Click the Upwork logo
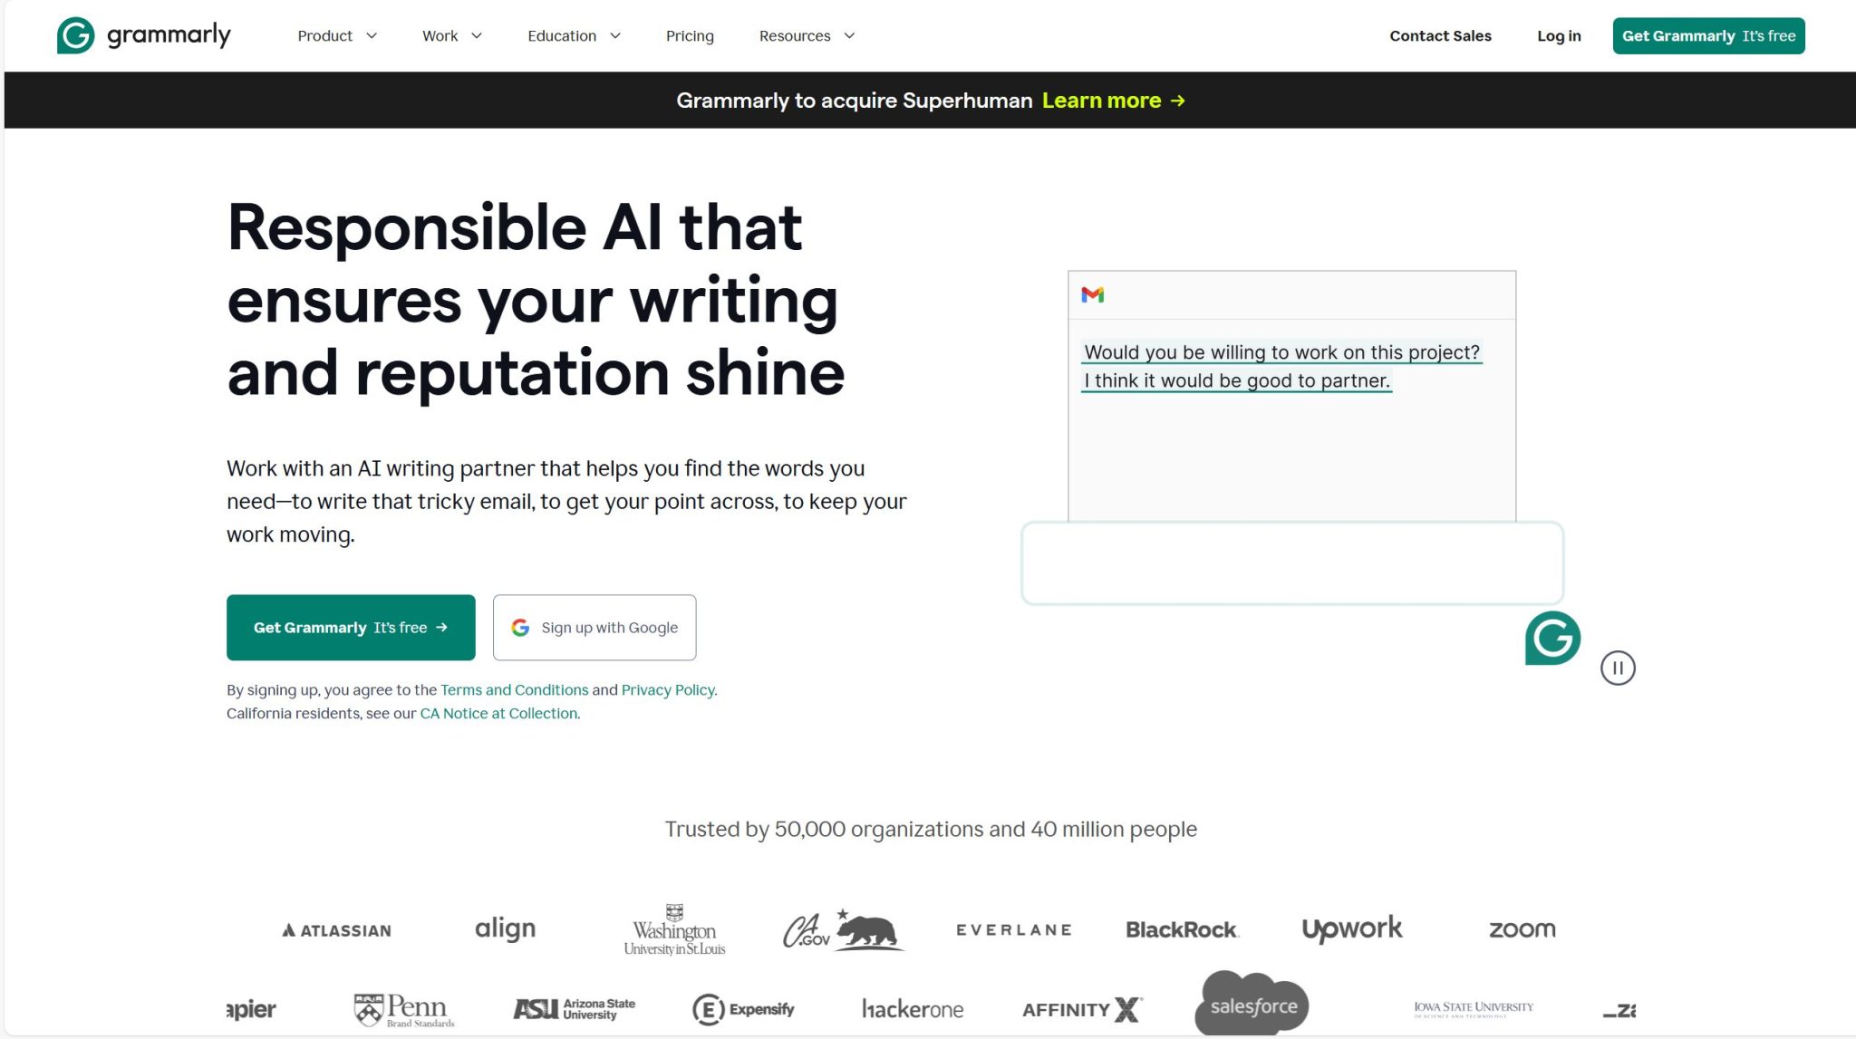Image resolution: width=1856 pixels, height=1039 pixels. [1351, 928]
